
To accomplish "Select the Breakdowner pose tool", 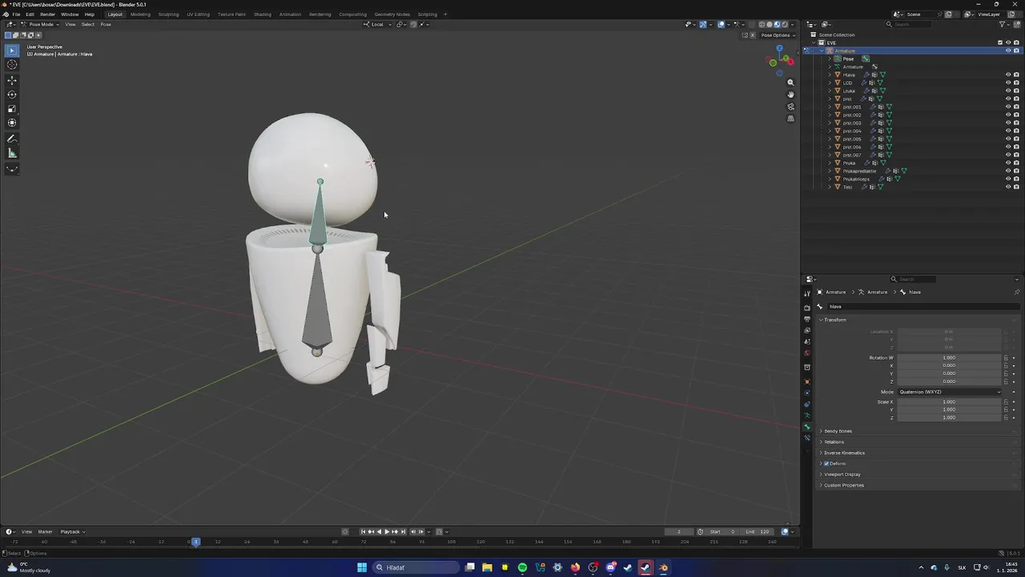I will tap(12, 169).
